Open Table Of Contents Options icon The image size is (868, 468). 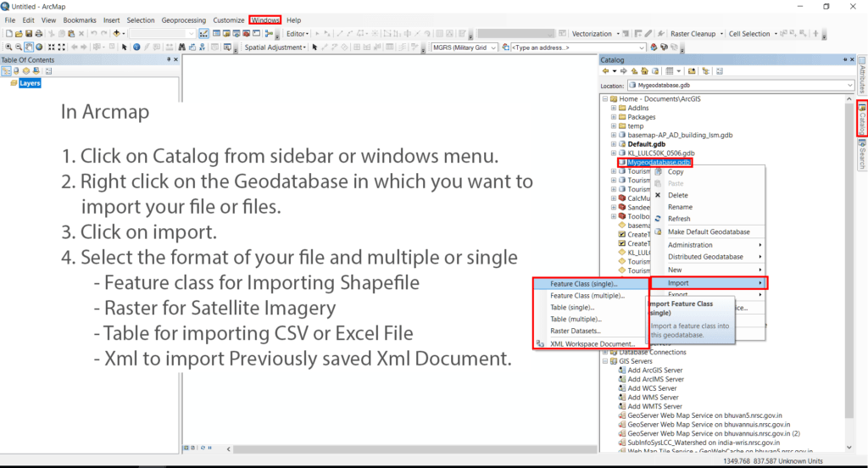[48, 71]
